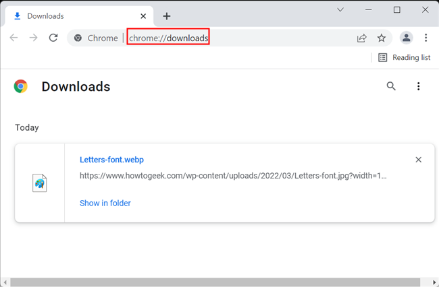Click the horizontal scrollbar track
Viewport: 439px width, 287px height.
pyautogui.click(x=215, y=282)
